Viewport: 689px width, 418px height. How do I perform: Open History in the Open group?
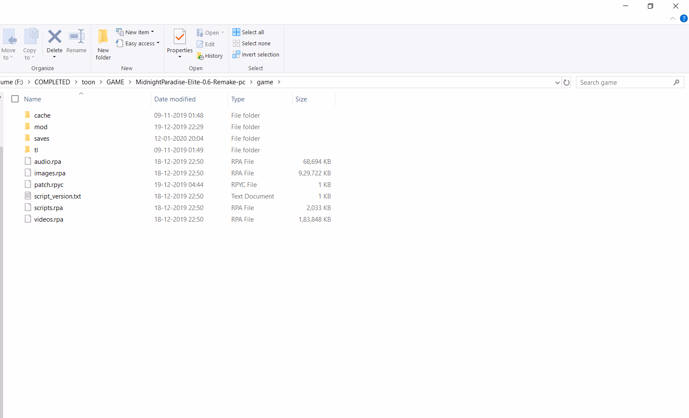point(210,56)
